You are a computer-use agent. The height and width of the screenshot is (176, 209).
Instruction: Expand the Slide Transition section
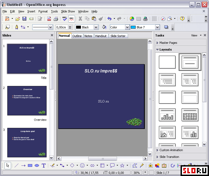[x=181, y=157]
